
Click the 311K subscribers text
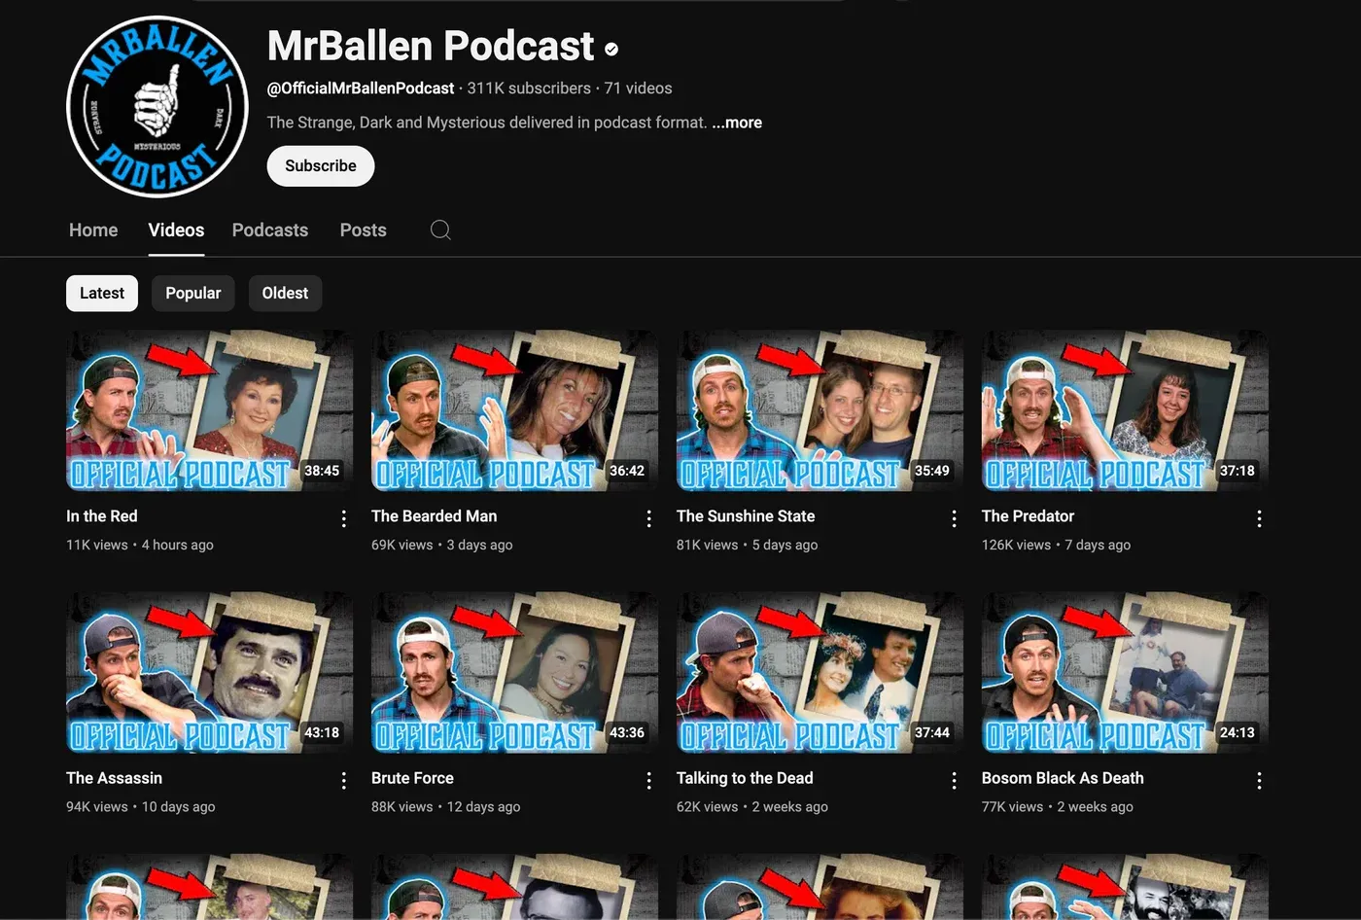click(x=529, y=88)
